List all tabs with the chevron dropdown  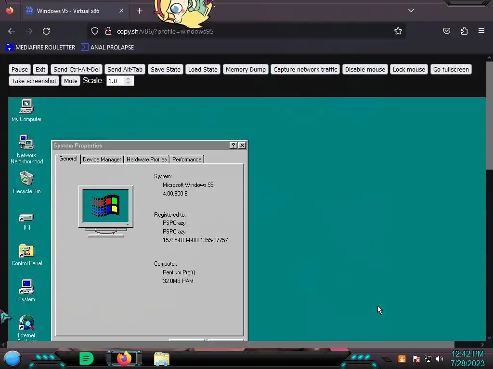pos(411,11)
